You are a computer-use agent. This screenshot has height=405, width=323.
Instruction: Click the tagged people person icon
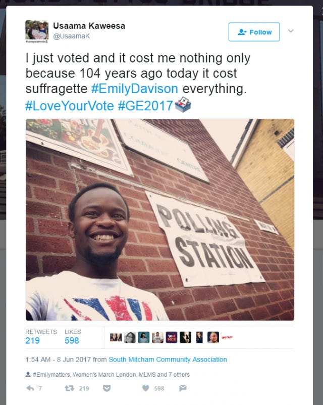(x=28, y=374)
